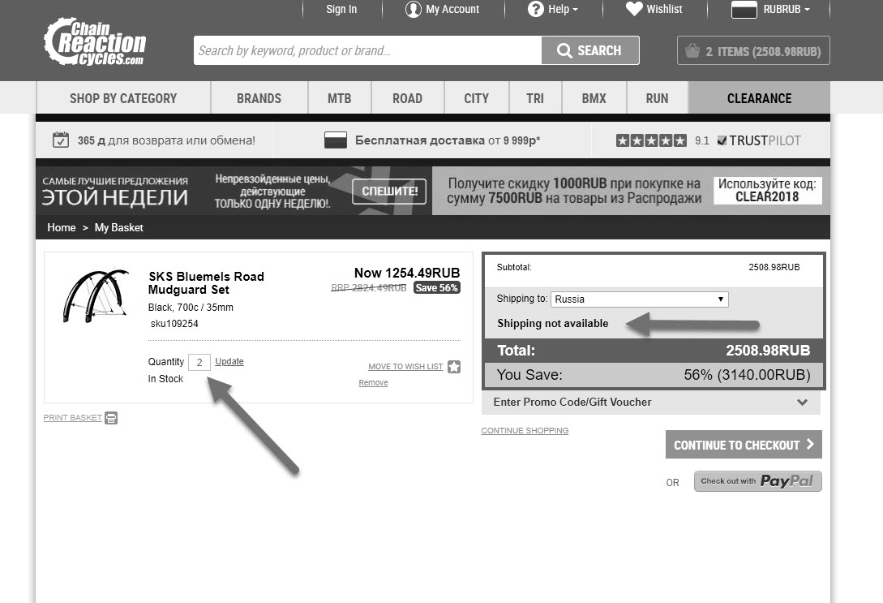Open the City category

tap(477, 98)
